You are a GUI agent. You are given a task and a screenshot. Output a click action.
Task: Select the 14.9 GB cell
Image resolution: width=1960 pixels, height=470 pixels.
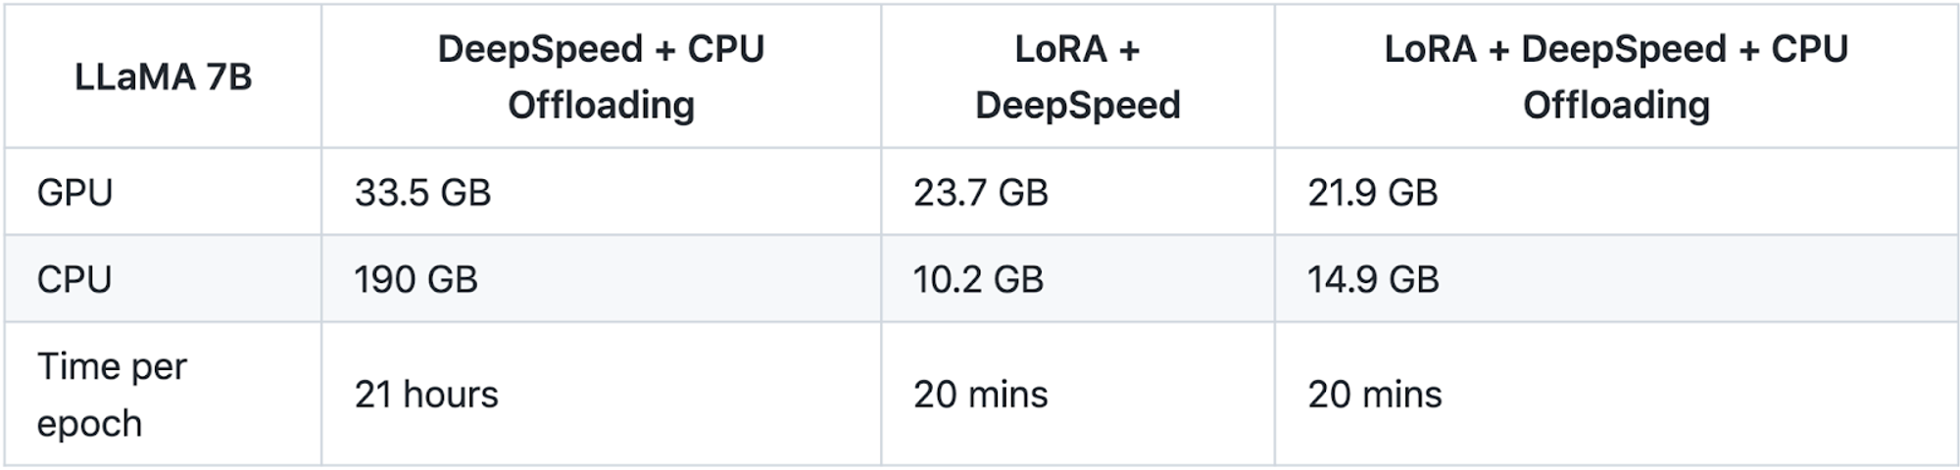point(1372,280)
